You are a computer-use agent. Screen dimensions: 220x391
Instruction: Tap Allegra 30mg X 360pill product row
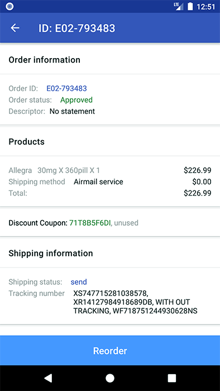(110, 170)
